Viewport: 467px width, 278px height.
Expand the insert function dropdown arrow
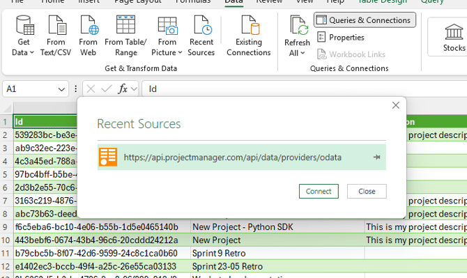coord(134,88)
